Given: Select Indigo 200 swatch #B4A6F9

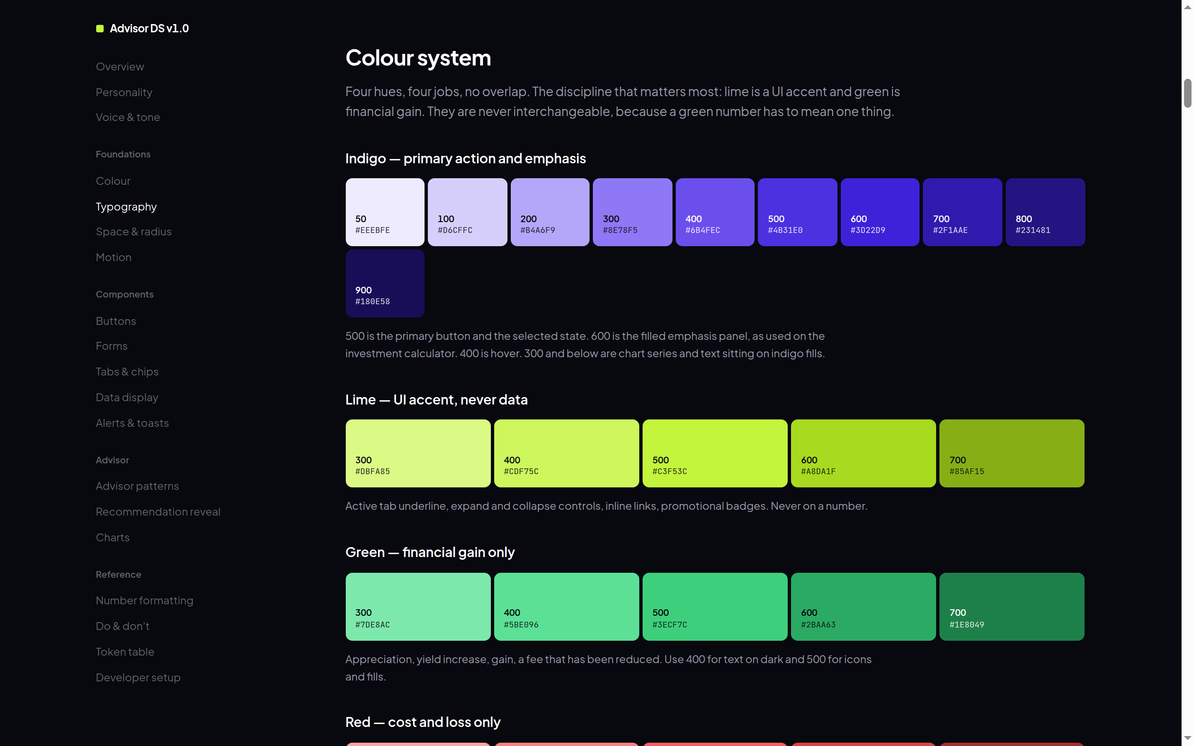Looking at the screenshot, I should [550, 212].
